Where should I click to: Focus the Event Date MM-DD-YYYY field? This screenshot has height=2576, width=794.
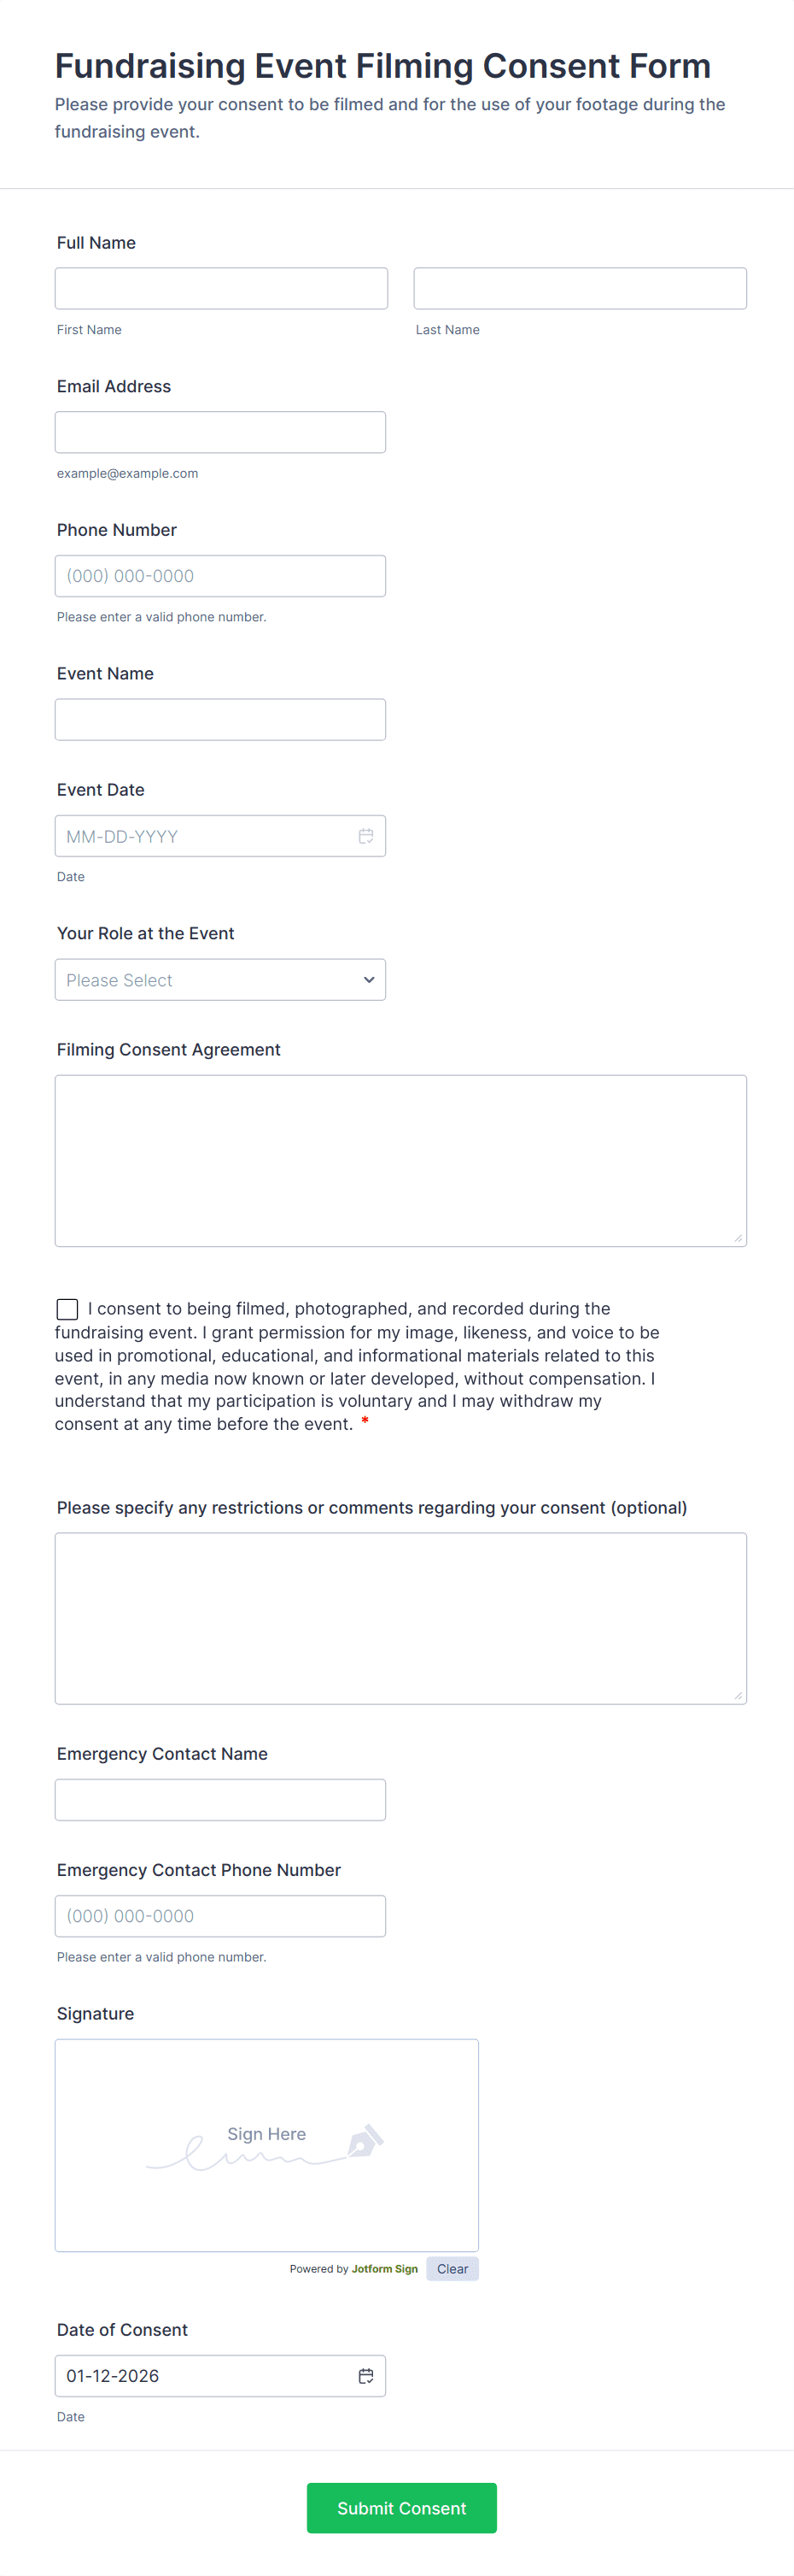click(200, 836)
